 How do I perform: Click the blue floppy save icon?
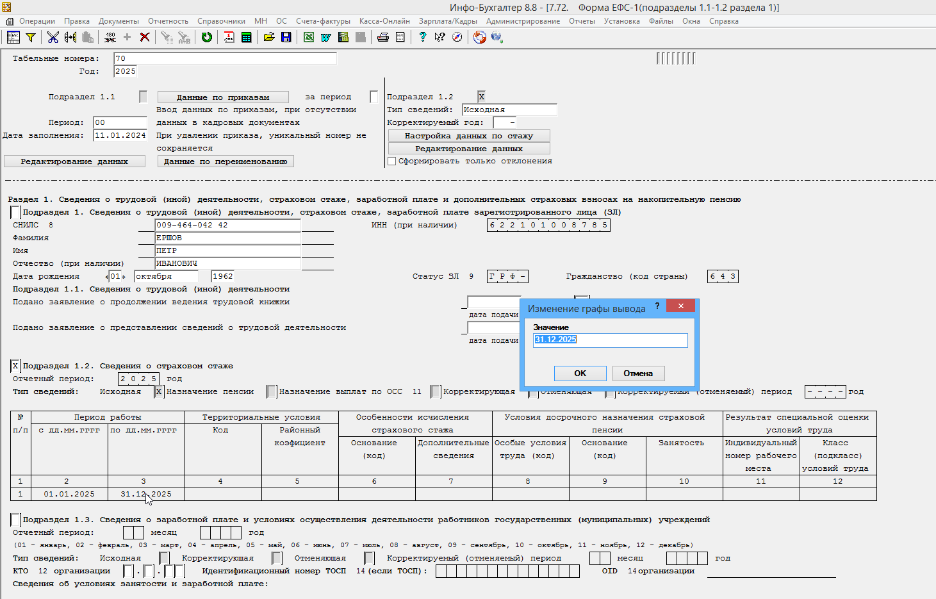(x=286, y=37)
